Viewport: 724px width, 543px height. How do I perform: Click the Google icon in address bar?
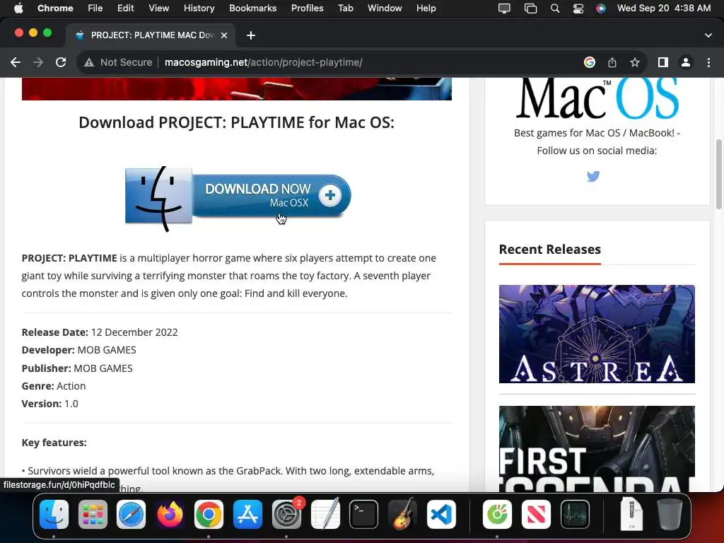tap(589, 62)
